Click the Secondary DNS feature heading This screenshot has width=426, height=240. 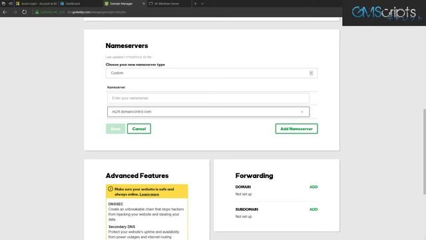tap(122, 227)
